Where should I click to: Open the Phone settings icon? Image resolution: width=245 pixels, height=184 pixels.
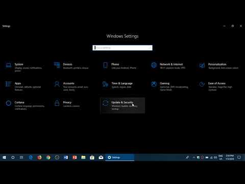[105, 65]
